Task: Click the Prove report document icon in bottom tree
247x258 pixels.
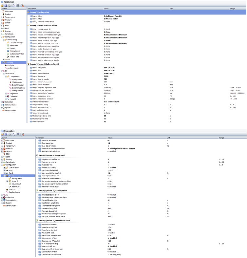Action: click(10, 184)
